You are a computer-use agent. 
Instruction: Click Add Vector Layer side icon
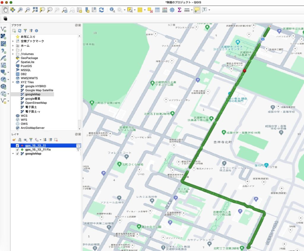click(x=3, y=29)
